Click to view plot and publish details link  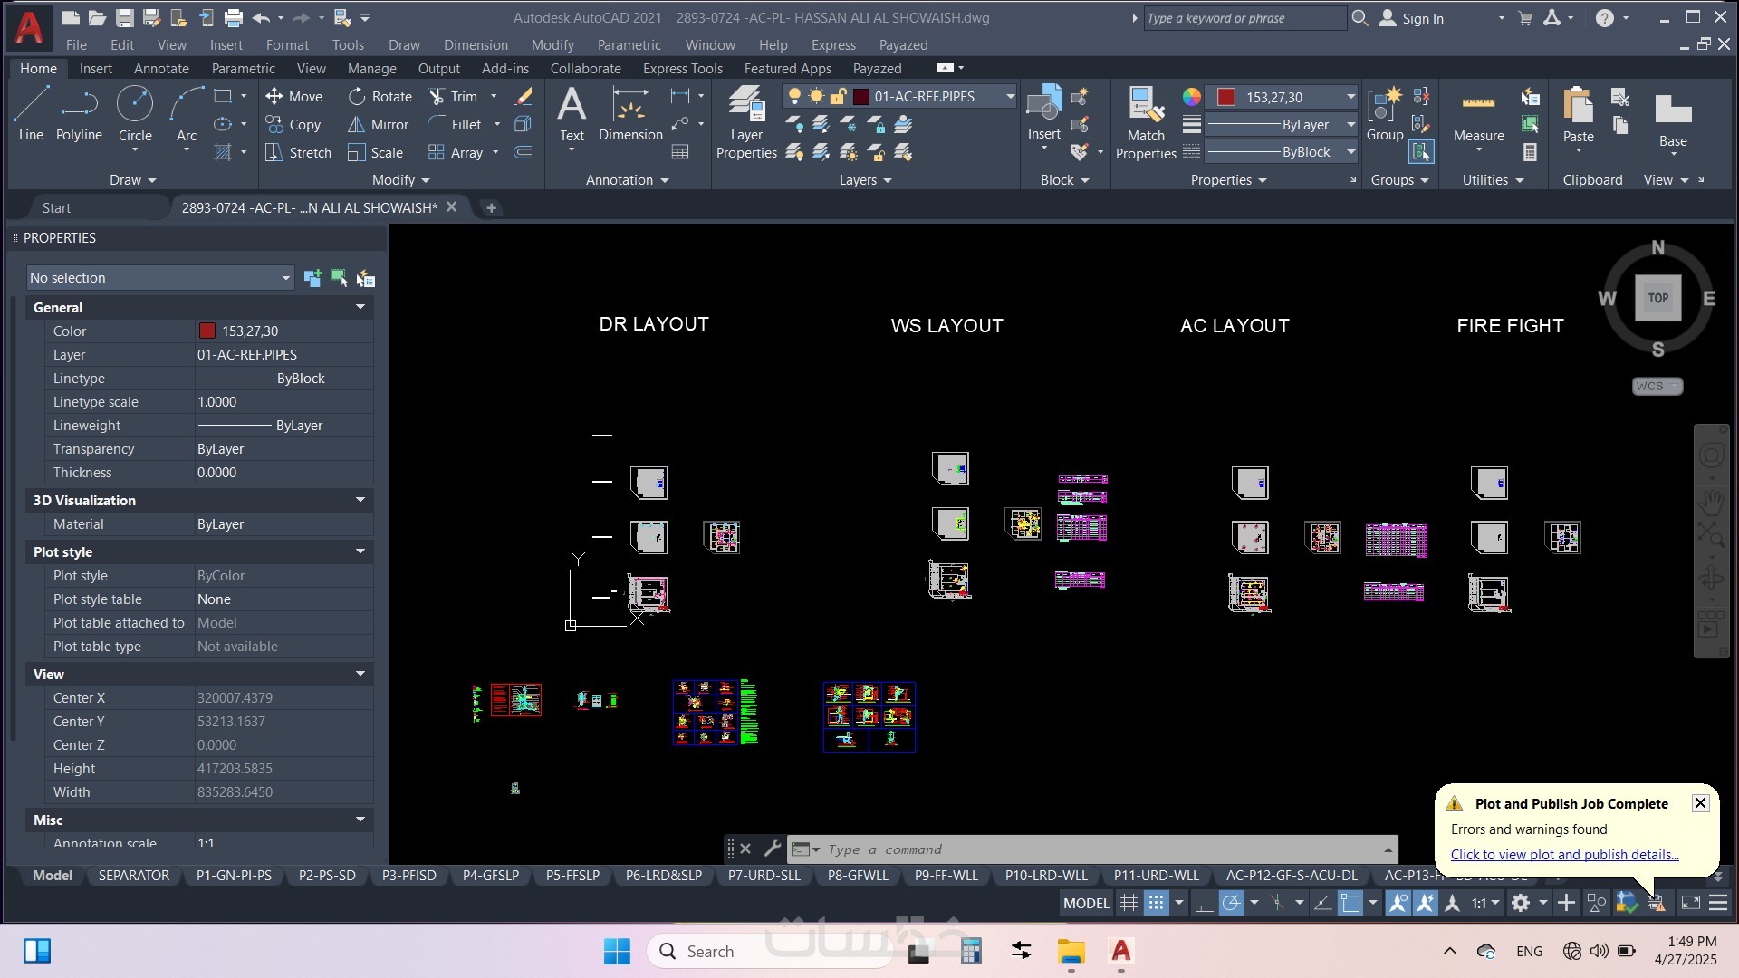tap(1564, 855)
